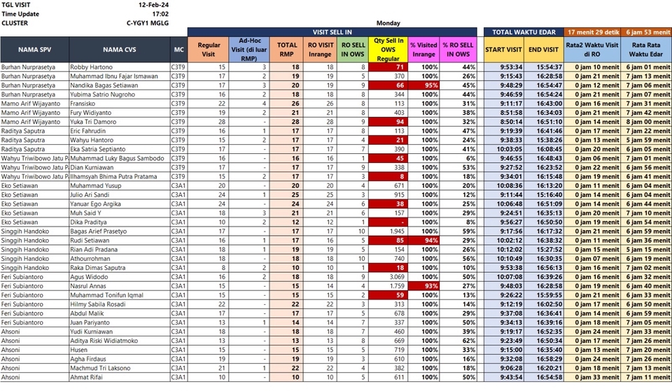Click the Ad-Hoc Visit (di luar RMP) header
Image resolution: width=672 pixels, height=391 pixels.
(x=249, y=50)
